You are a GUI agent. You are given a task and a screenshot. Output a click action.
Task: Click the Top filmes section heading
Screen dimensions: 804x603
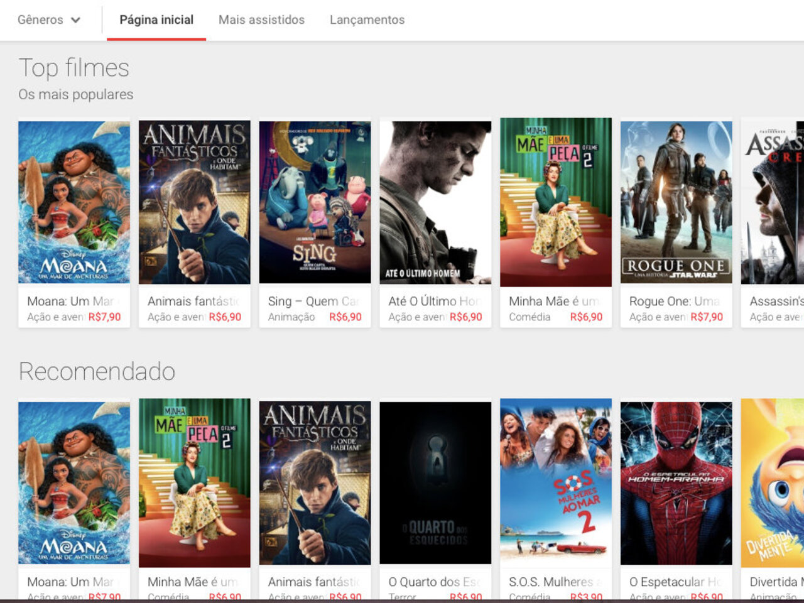coord(74,68)
